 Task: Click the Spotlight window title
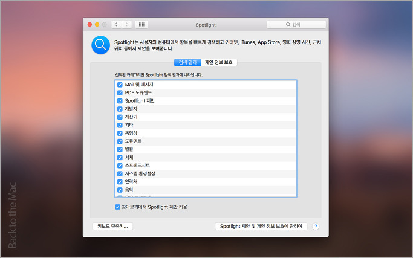pos(206,25)
